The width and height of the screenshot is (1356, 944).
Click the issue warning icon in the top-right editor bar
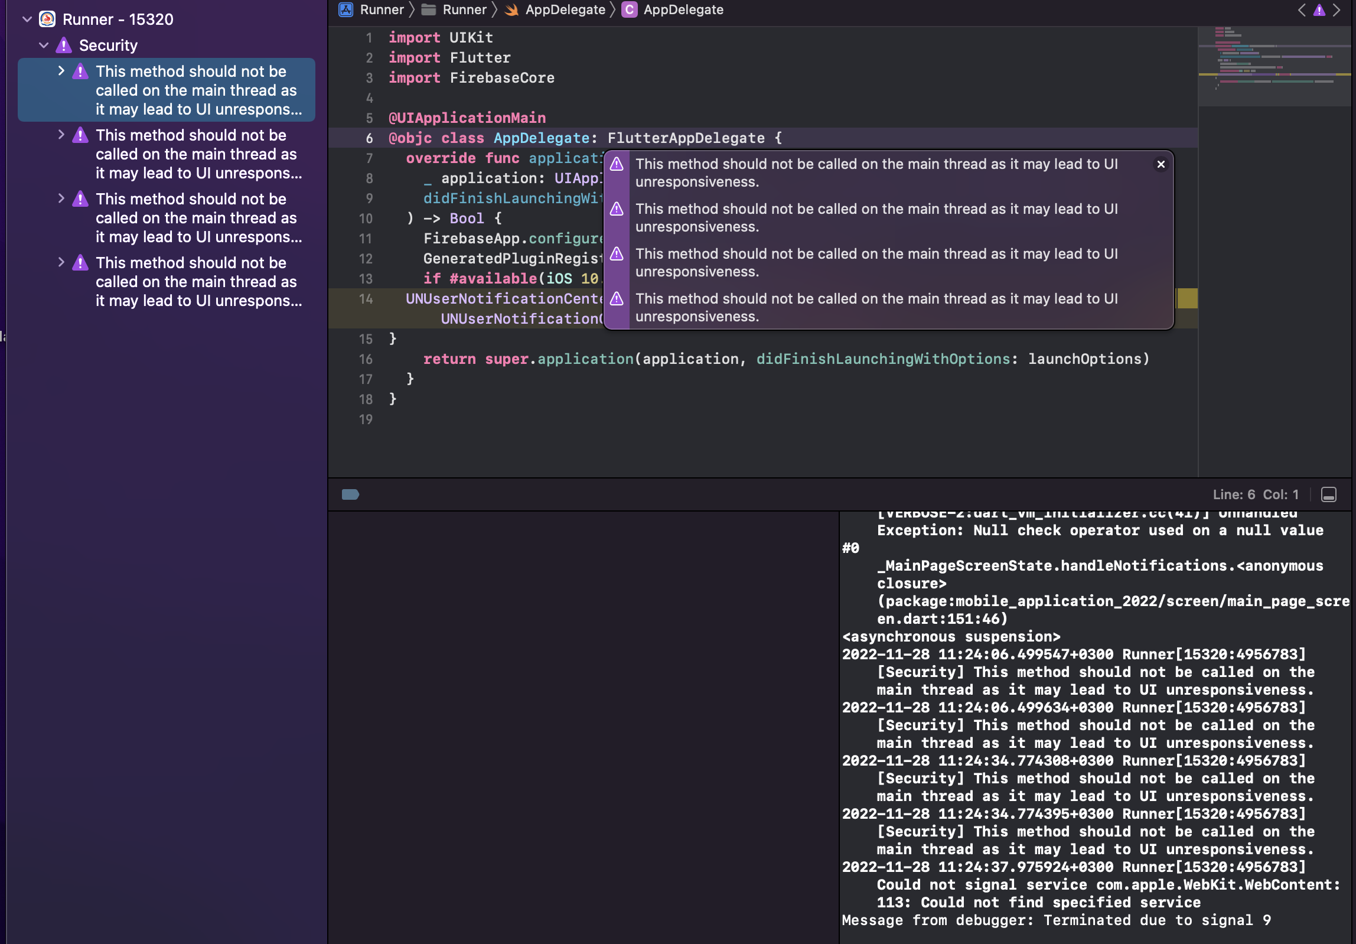click(1319, 9)
